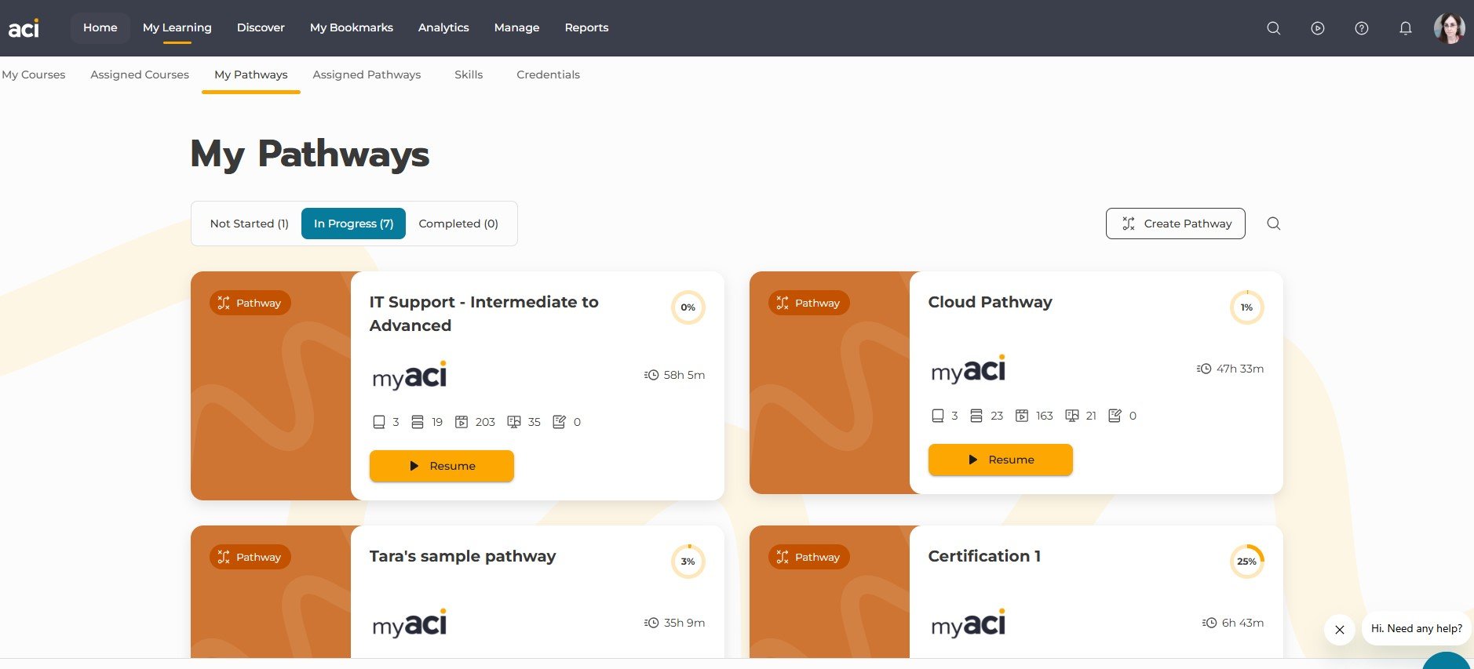Click presentation icon showing 35 on IT Support card
Viewport: 1474px width, 669px height.
[x=514, y=422]
